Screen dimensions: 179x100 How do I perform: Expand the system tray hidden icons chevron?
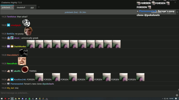(x=163, y=99)
